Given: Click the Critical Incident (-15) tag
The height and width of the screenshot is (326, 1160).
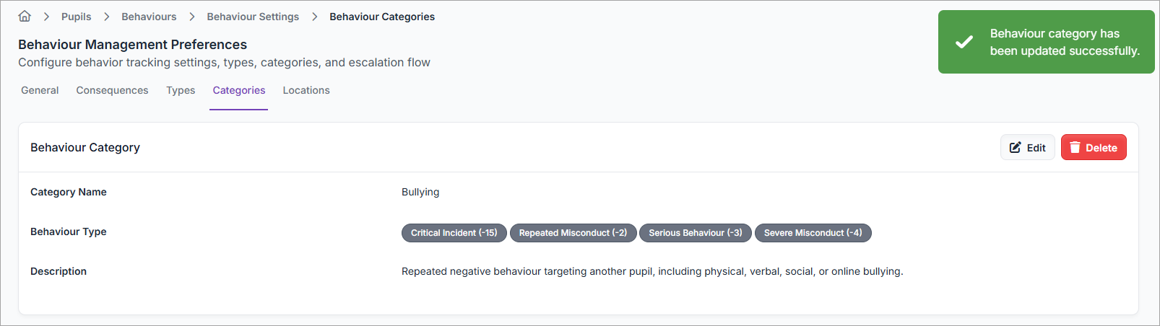Looking at the screenshot, I should click(x=454, y=233).
